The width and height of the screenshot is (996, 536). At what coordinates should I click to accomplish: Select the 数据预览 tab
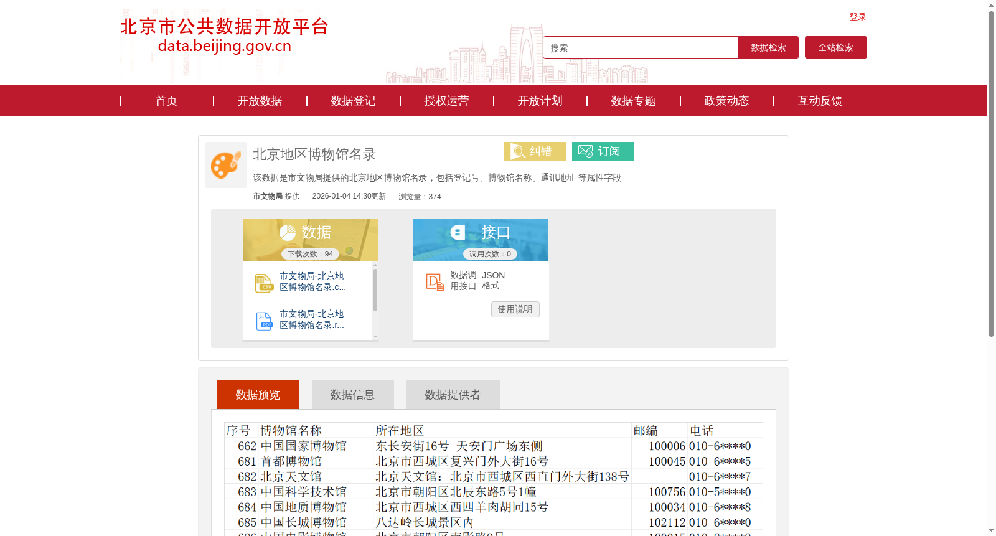coord(258,395)
